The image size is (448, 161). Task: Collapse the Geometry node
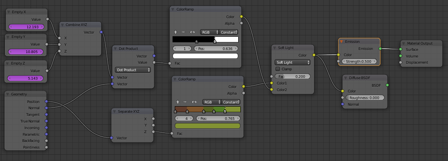tap(8, 94)
